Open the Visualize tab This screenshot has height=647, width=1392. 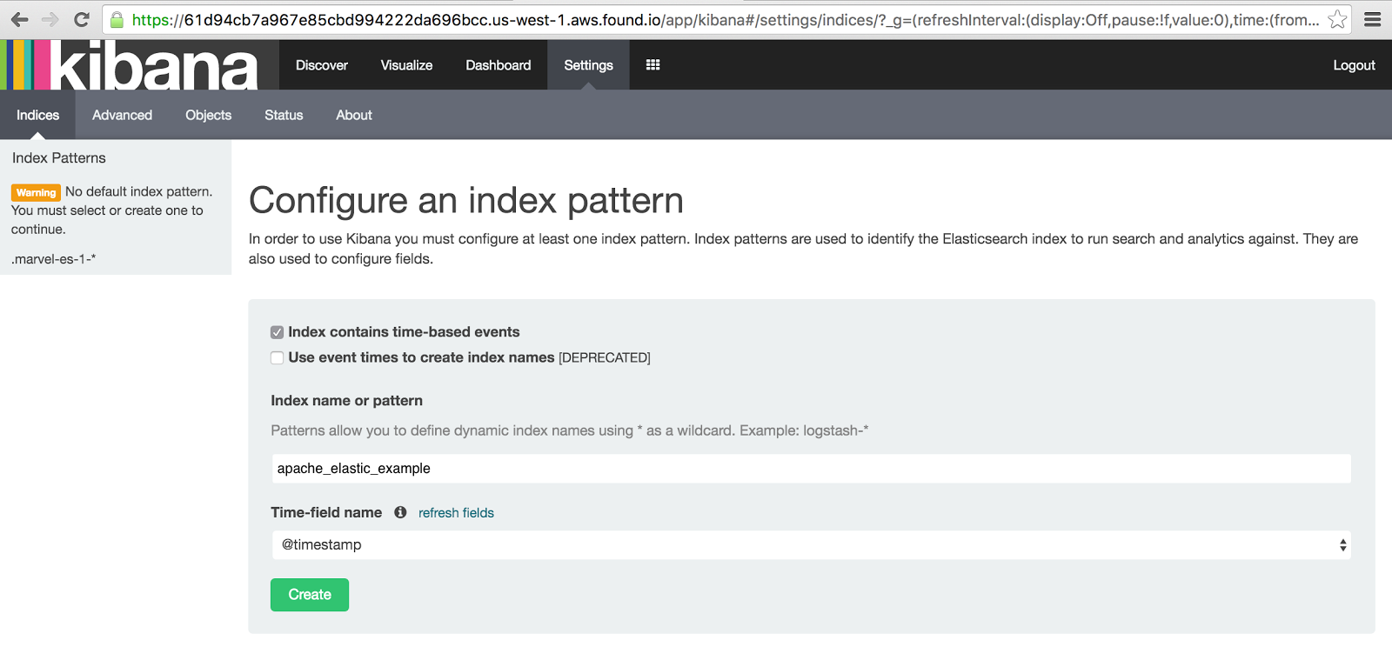coord(406,65)
